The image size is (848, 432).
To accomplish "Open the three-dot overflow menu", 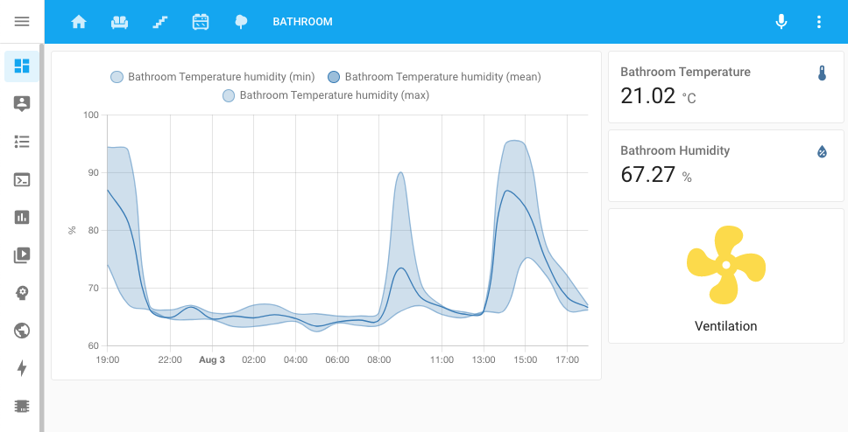I will click(819, 22).
